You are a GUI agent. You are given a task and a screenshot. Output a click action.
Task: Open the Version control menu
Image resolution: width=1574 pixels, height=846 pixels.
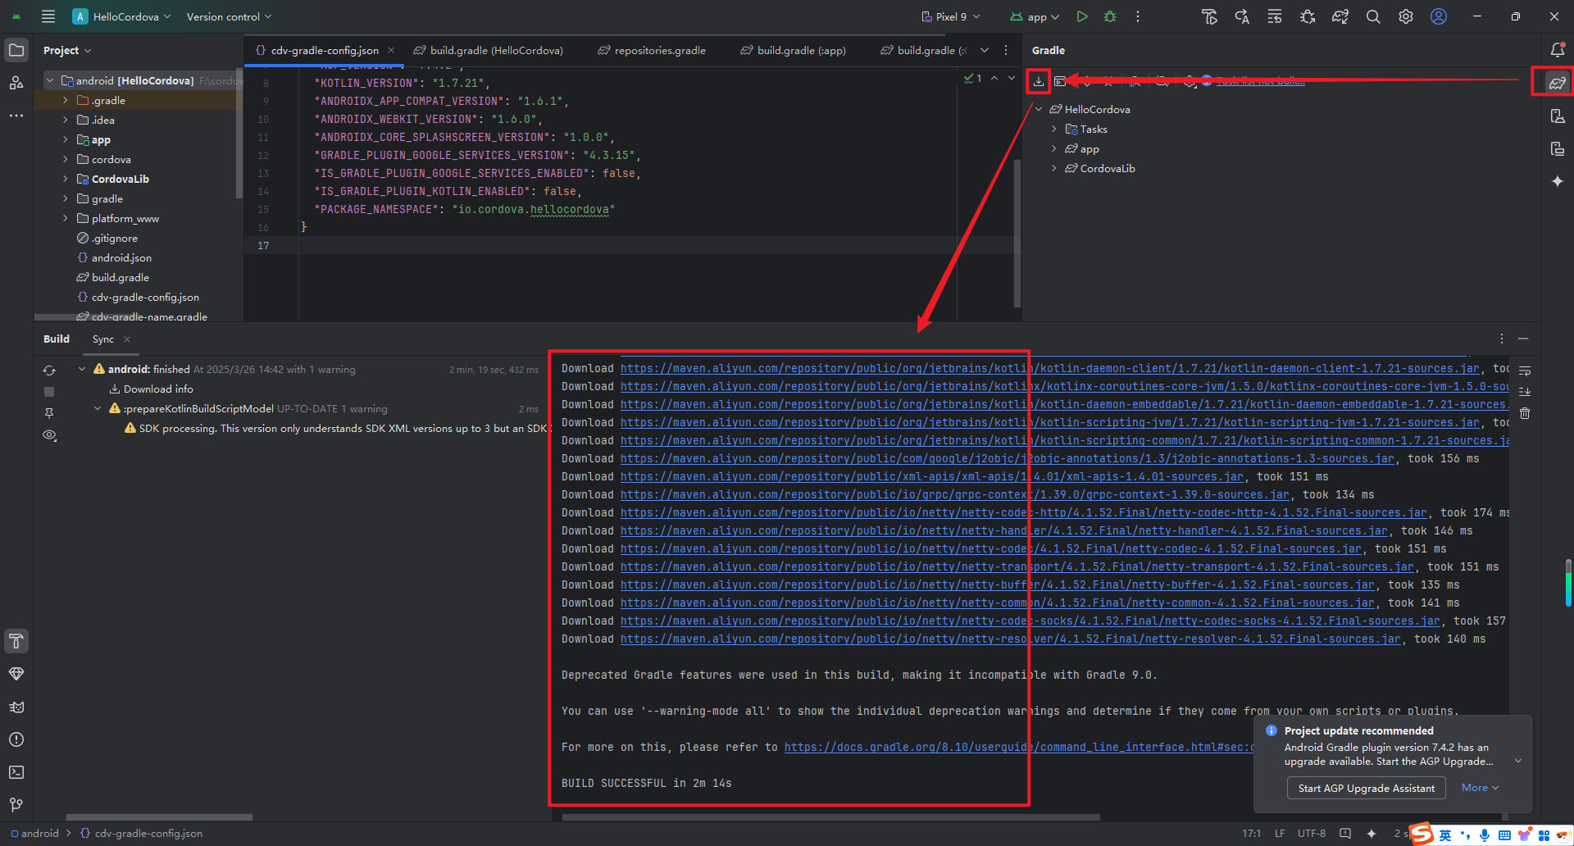click(228, 16)
